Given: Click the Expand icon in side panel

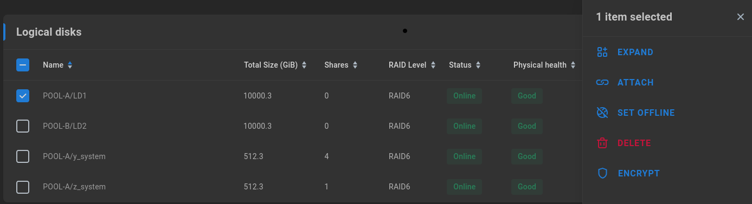Looking at the screenshot, I should [602, 52].
